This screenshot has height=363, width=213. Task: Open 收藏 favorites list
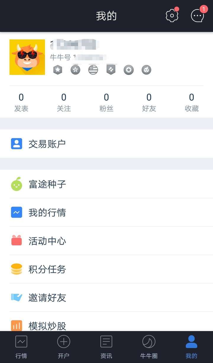click(192, 102)
